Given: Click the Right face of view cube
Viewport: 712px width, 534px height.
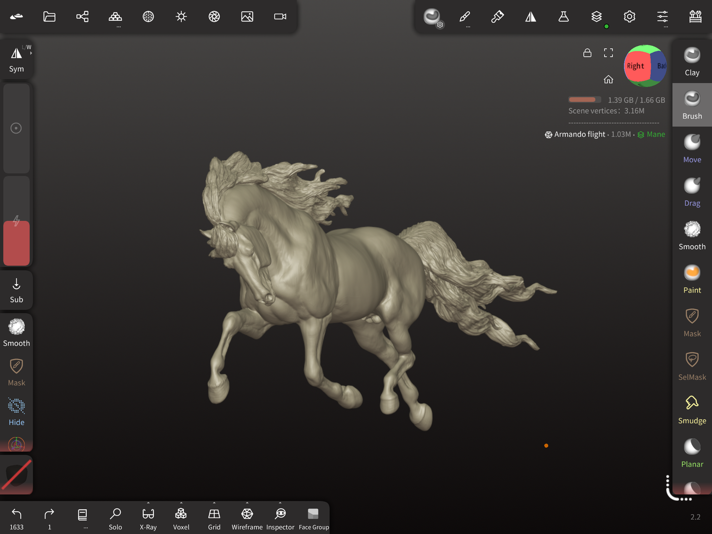Looking at the screenshot, I should click(x=636, y=66).
